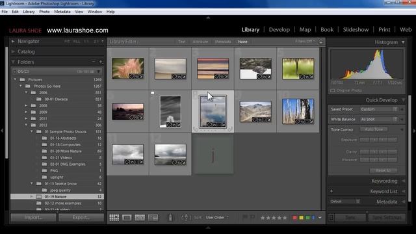Open Compare view (X|Y) icon
416x234 pixels.
pos(140,218)
